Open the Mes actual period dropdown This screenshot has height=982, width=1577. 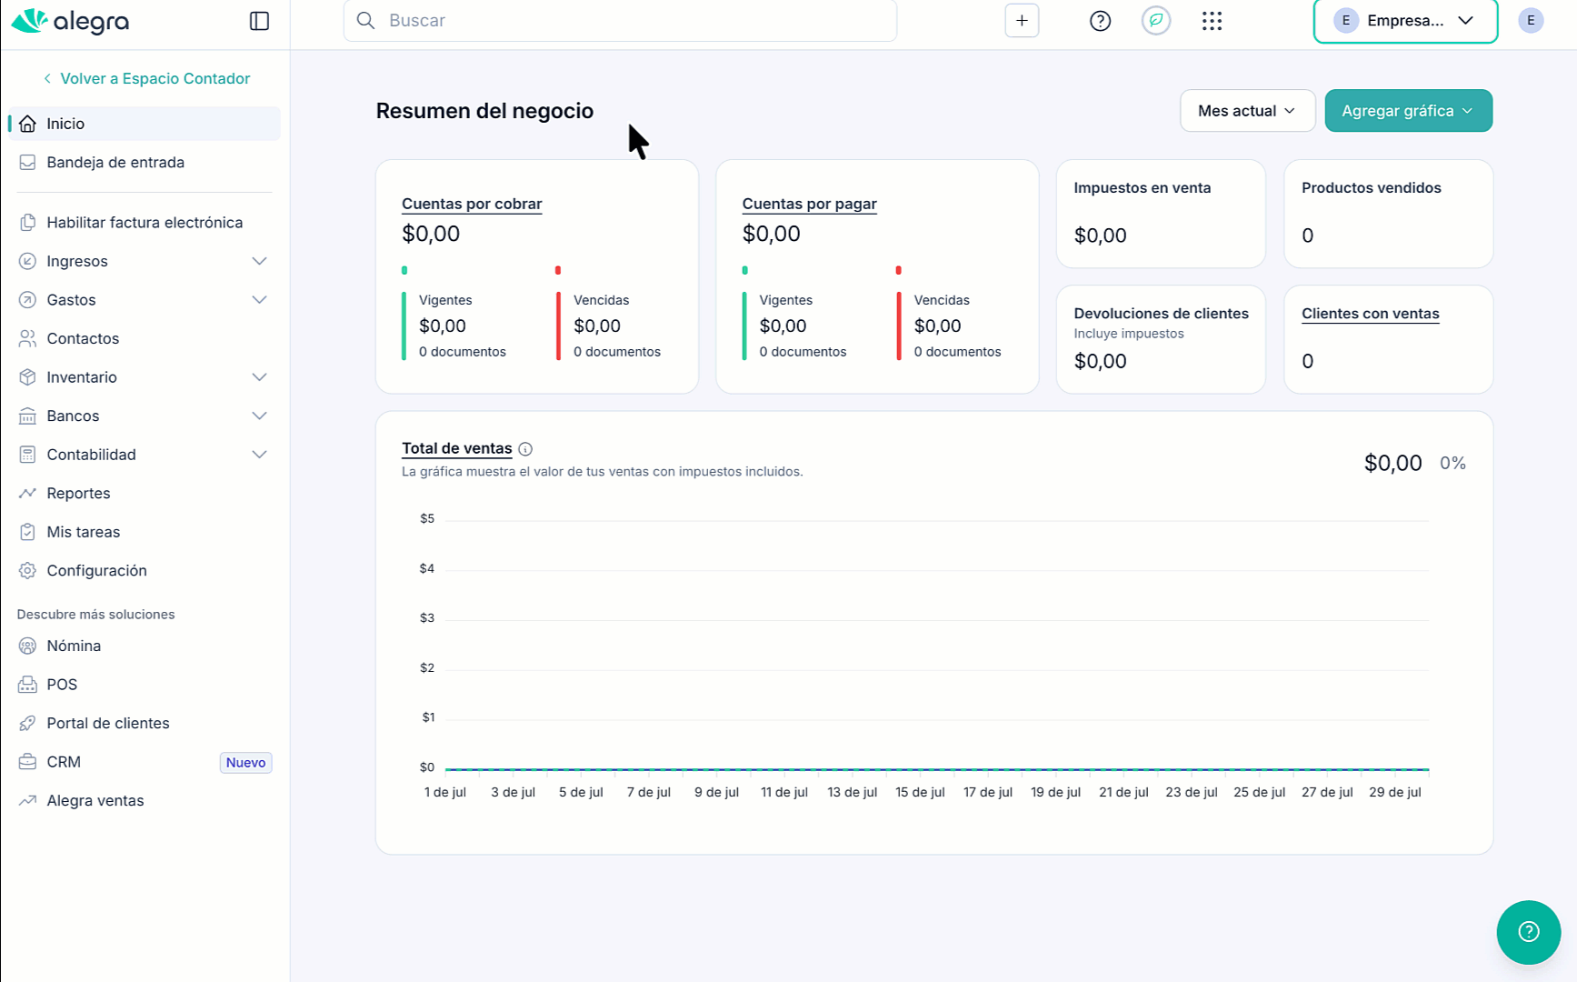click(x=1247, y=111)
